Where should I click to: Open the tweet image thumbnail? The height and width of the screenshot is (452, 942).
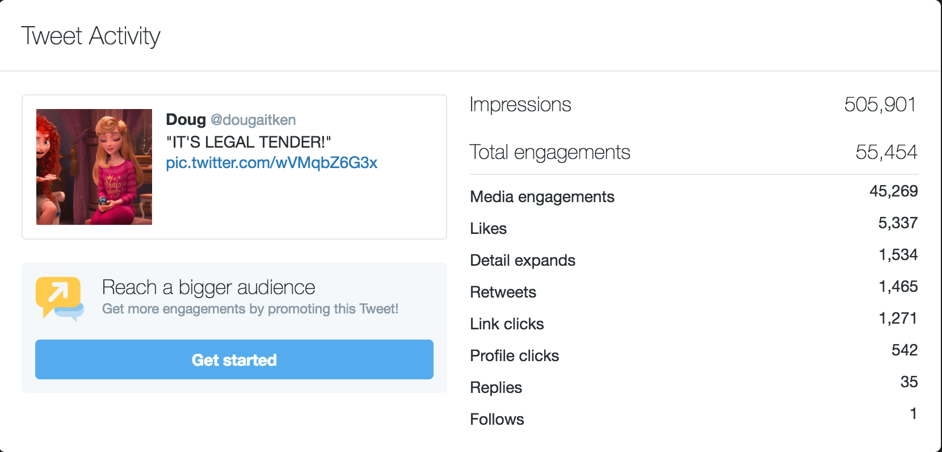point(94,167)
